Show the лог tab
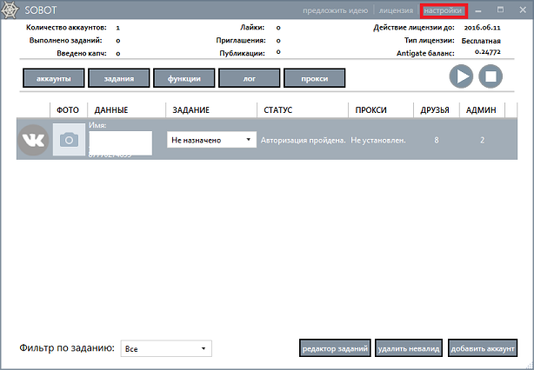This screenshot has height=370, width=534. click(249, 78)
